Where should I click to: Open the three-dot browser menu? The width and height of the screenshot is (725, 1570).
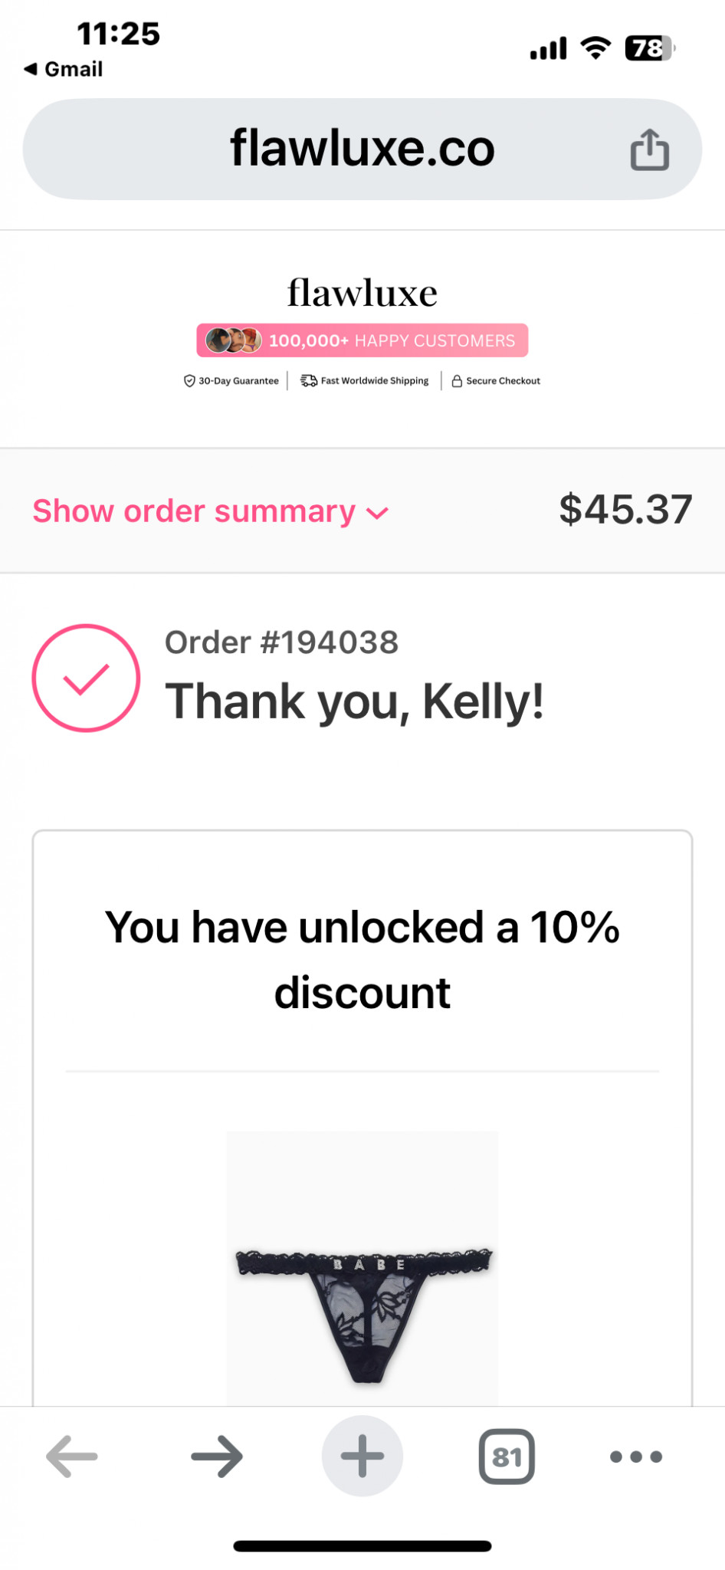636,1456
